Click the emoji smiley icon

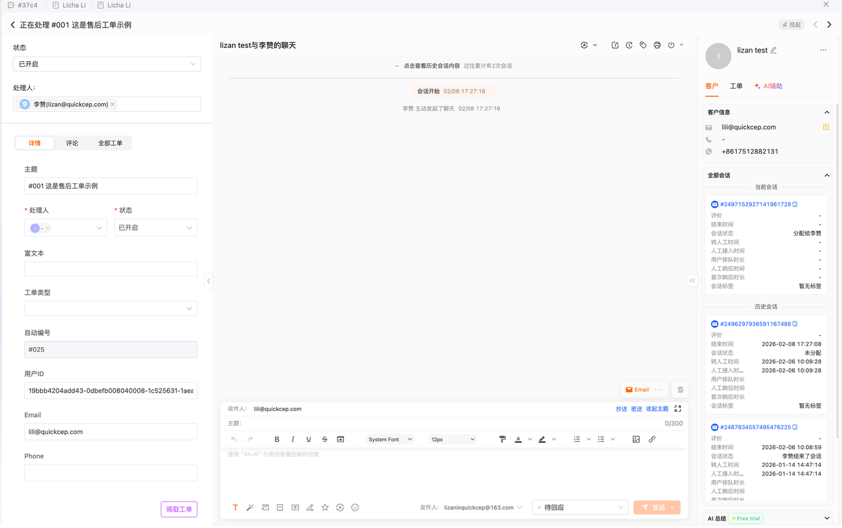click(355, 508)
